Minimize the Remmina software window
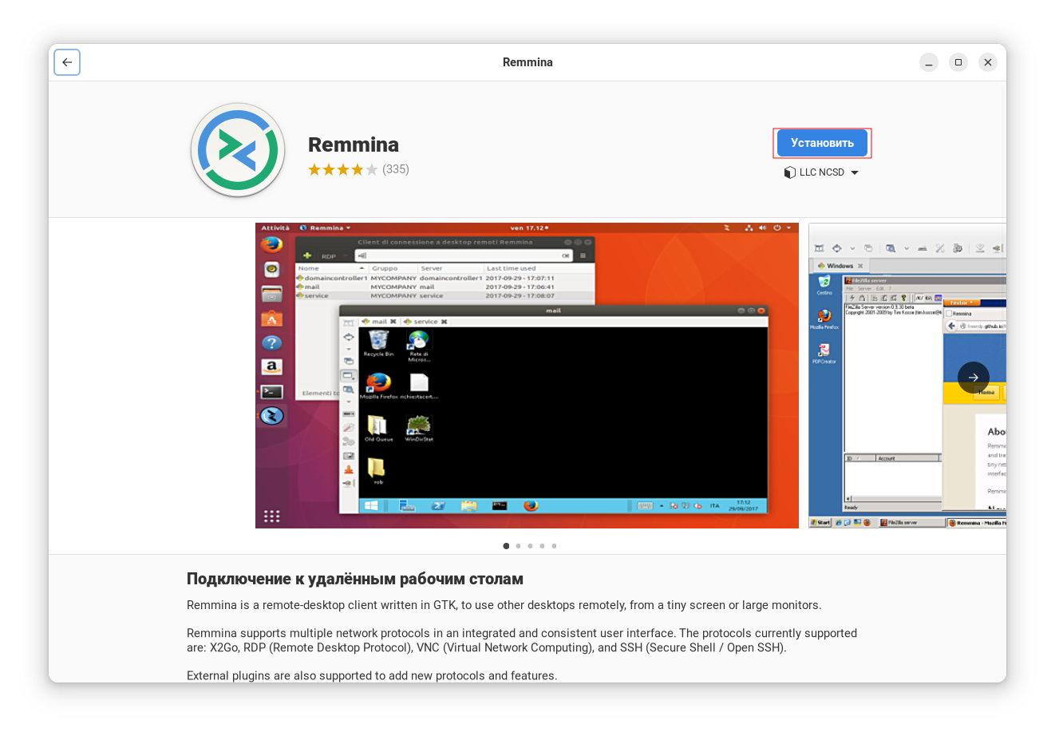The width and height of the screenshot is (1055, 736). tap(928, 62)
